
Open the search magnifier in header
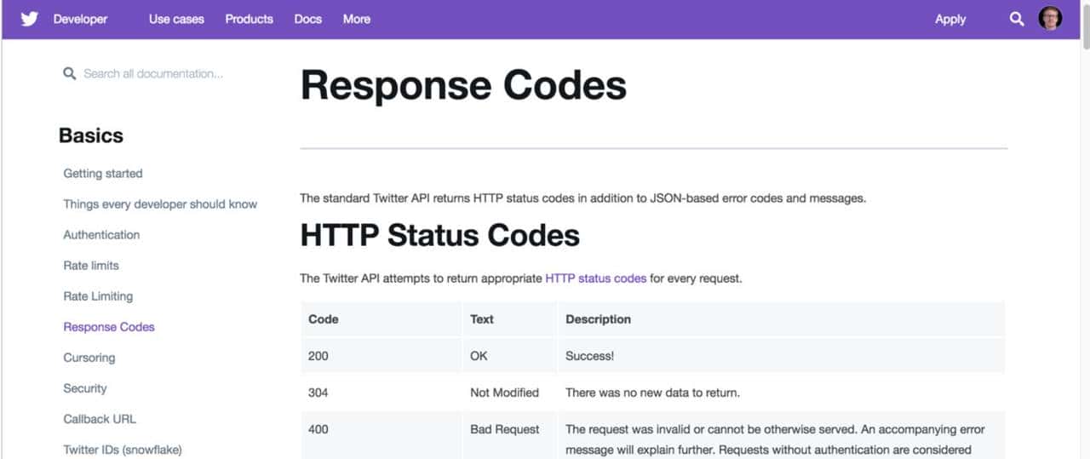coord(1017,19)
